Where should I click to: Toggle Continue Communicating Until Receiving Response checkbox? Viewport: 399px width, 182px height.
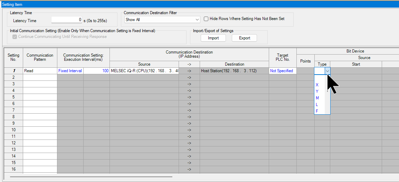pos(15,37)
